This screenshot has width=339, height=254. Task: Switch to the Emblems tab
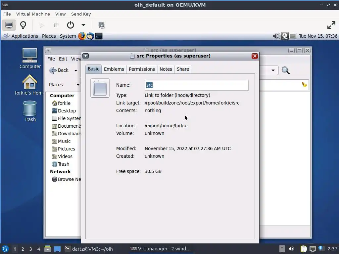coord(114,69)
